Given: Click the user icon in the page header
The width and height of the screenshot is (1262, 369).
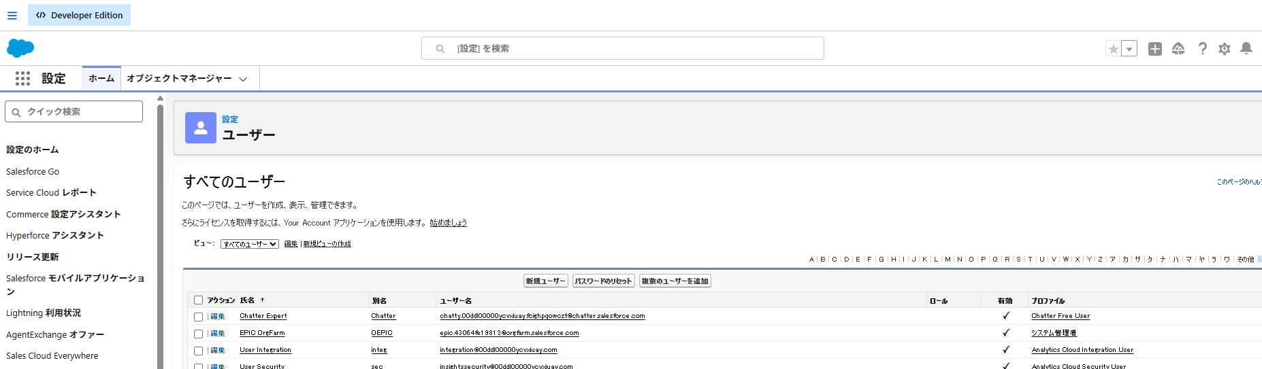Looking at the screenshot, I should tap(201, 128).
